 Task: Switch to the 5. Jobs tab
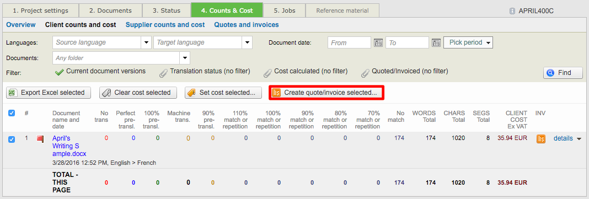pyautogui.click(x=285, y=10)
